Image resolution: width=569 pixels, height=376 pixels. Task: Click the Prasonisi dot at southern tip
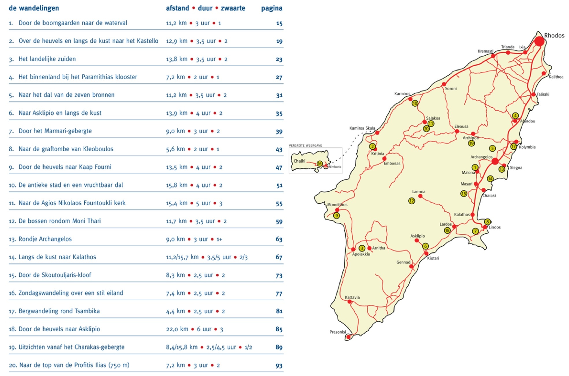pyautogui.click(x=348, y=337)
